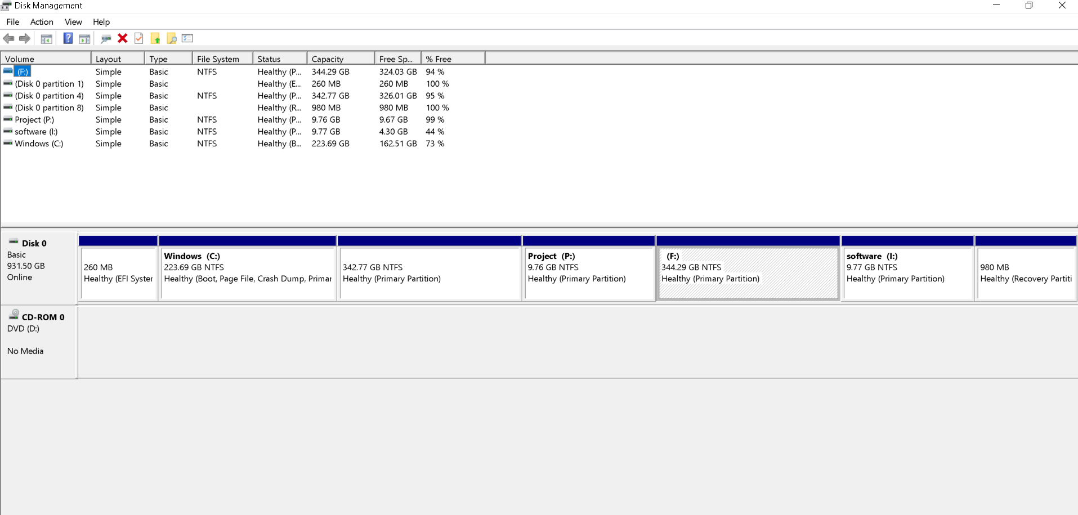
Task: Select the 980 MB recovery partition
Action: tap(1026, 273)
